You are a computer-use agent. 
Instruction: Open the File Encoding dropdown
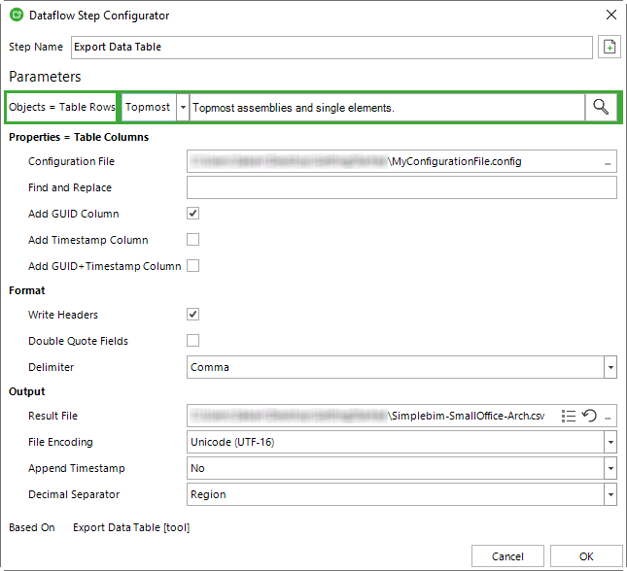(x=610, y=442)
